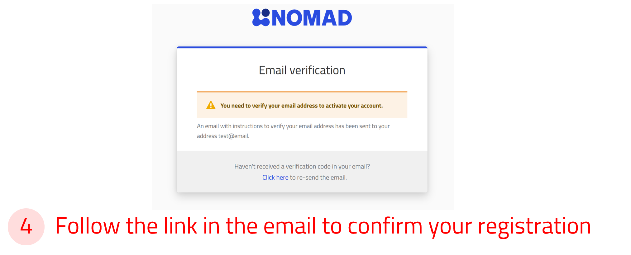Image resolution: width=631 pixels, height=255 pixels.
Task: Click the orange line above the warning
Action: pyautogui.click(x=302, y=92)
